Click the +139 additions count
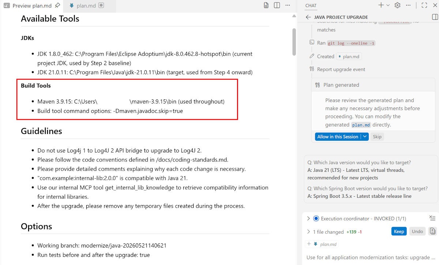Image resolution: width=439 pixels, height=265 pixels. (351, 232)
